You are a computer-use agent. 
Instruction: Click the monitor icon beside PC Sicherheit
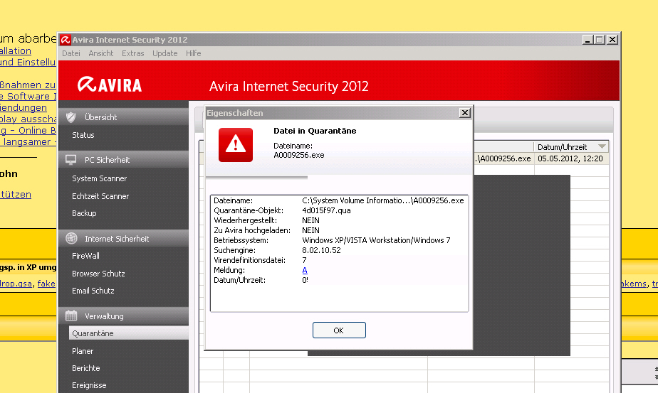coord(71,160)
